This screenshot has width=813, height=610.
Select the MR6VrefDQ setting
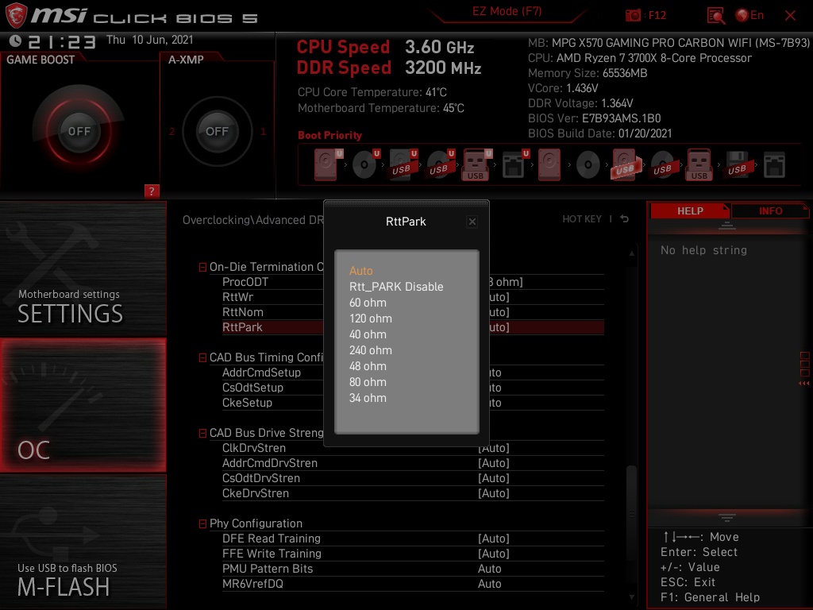pos(413,584)
